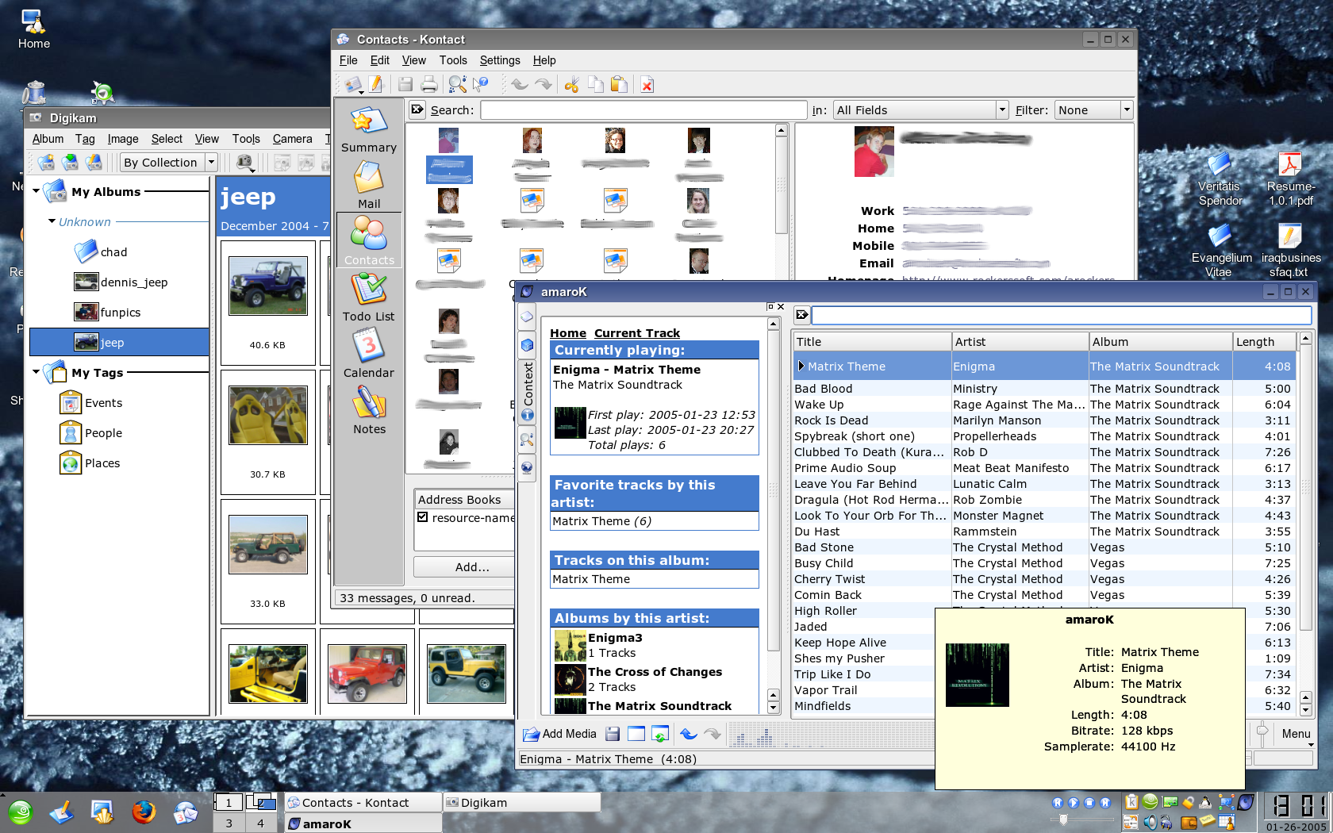Click Digikam taskbar button

(x=521, y=803)
